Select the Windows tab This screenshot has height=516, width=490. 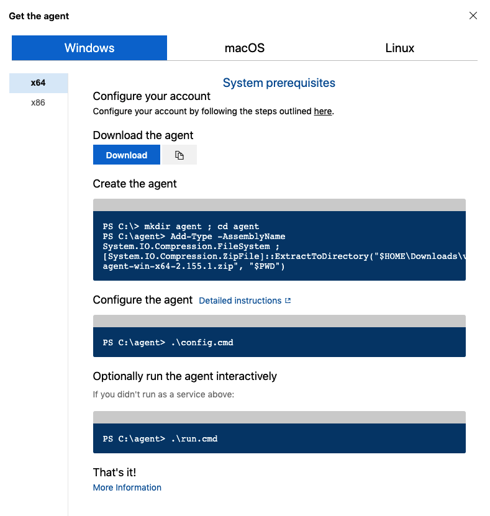point(89,48)
